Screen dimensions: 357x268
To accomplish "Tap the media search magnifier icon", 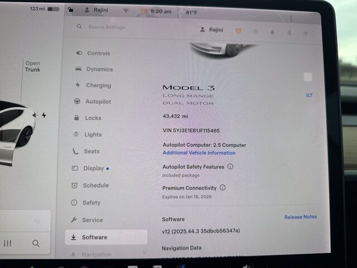I will [36, 243].
